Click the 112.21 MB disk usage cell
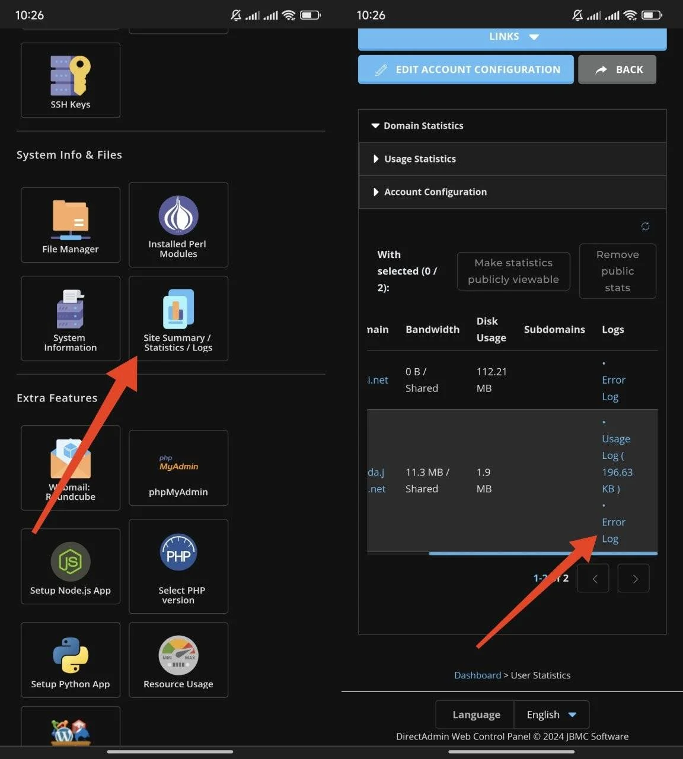 click(491, 380)
